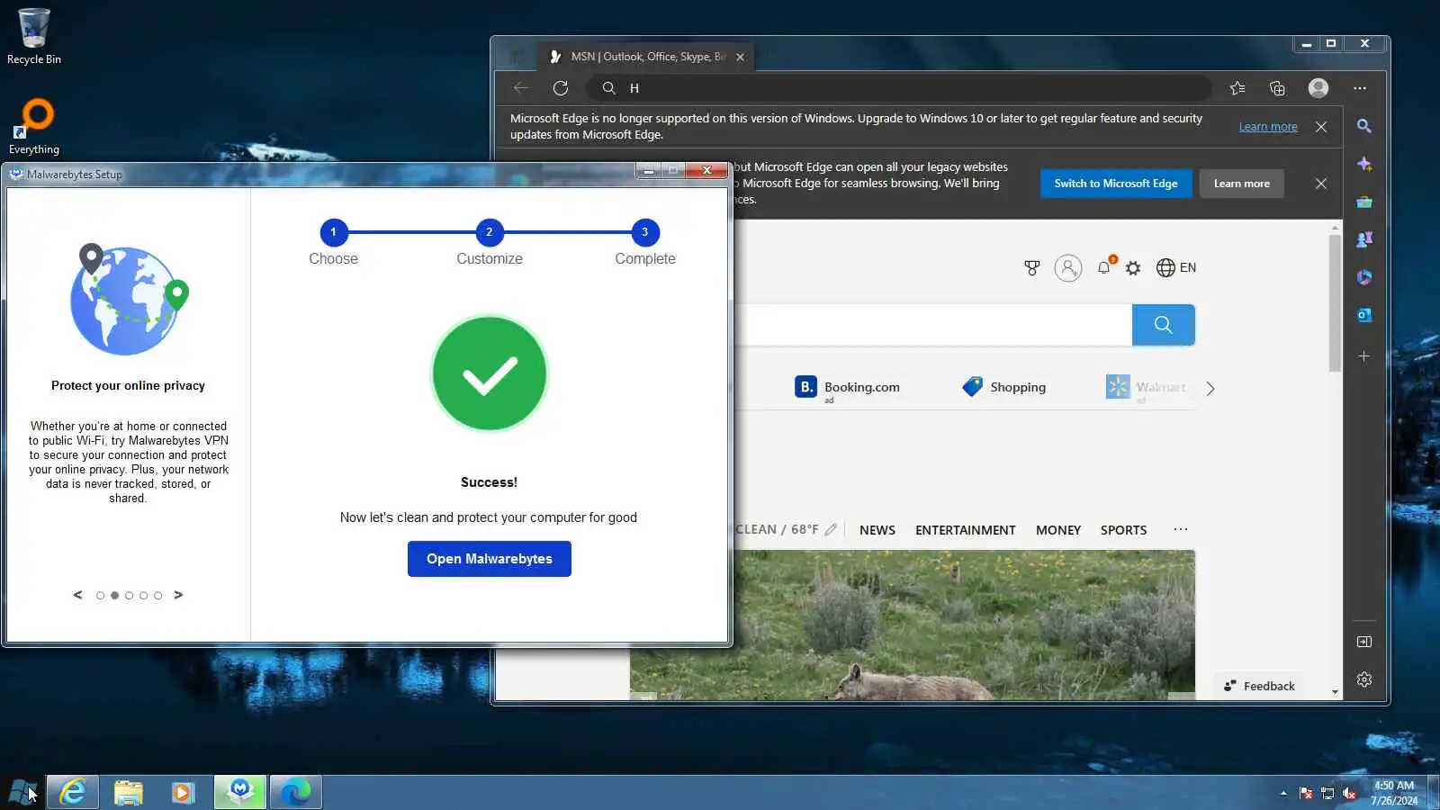Open Tools briefcase in Edge sidebar
This screenshot has width=1440, height=810.
1364,202
